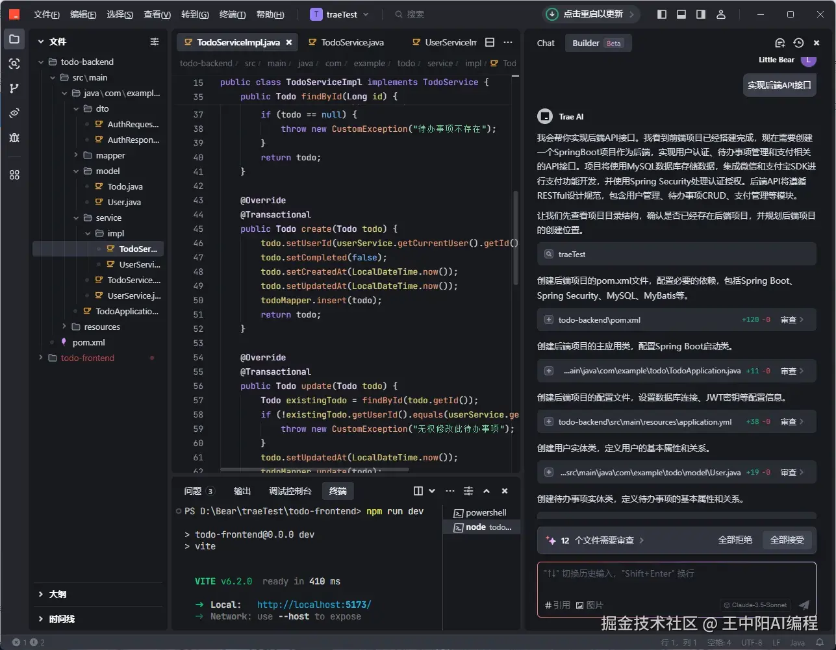
Task: Open the Claude-3.5-Sonnet model selector
Action: click(x=755, y=605)
